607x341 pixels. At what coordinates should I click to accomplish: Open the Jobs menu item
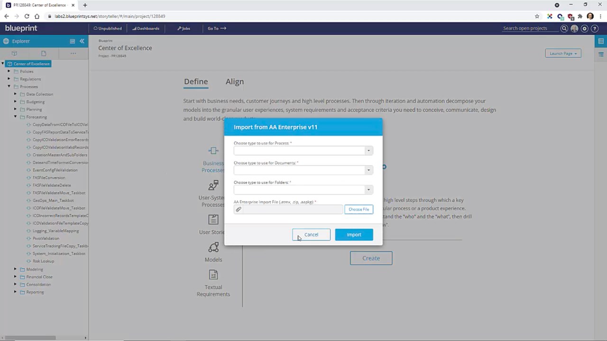pos(184,28)
